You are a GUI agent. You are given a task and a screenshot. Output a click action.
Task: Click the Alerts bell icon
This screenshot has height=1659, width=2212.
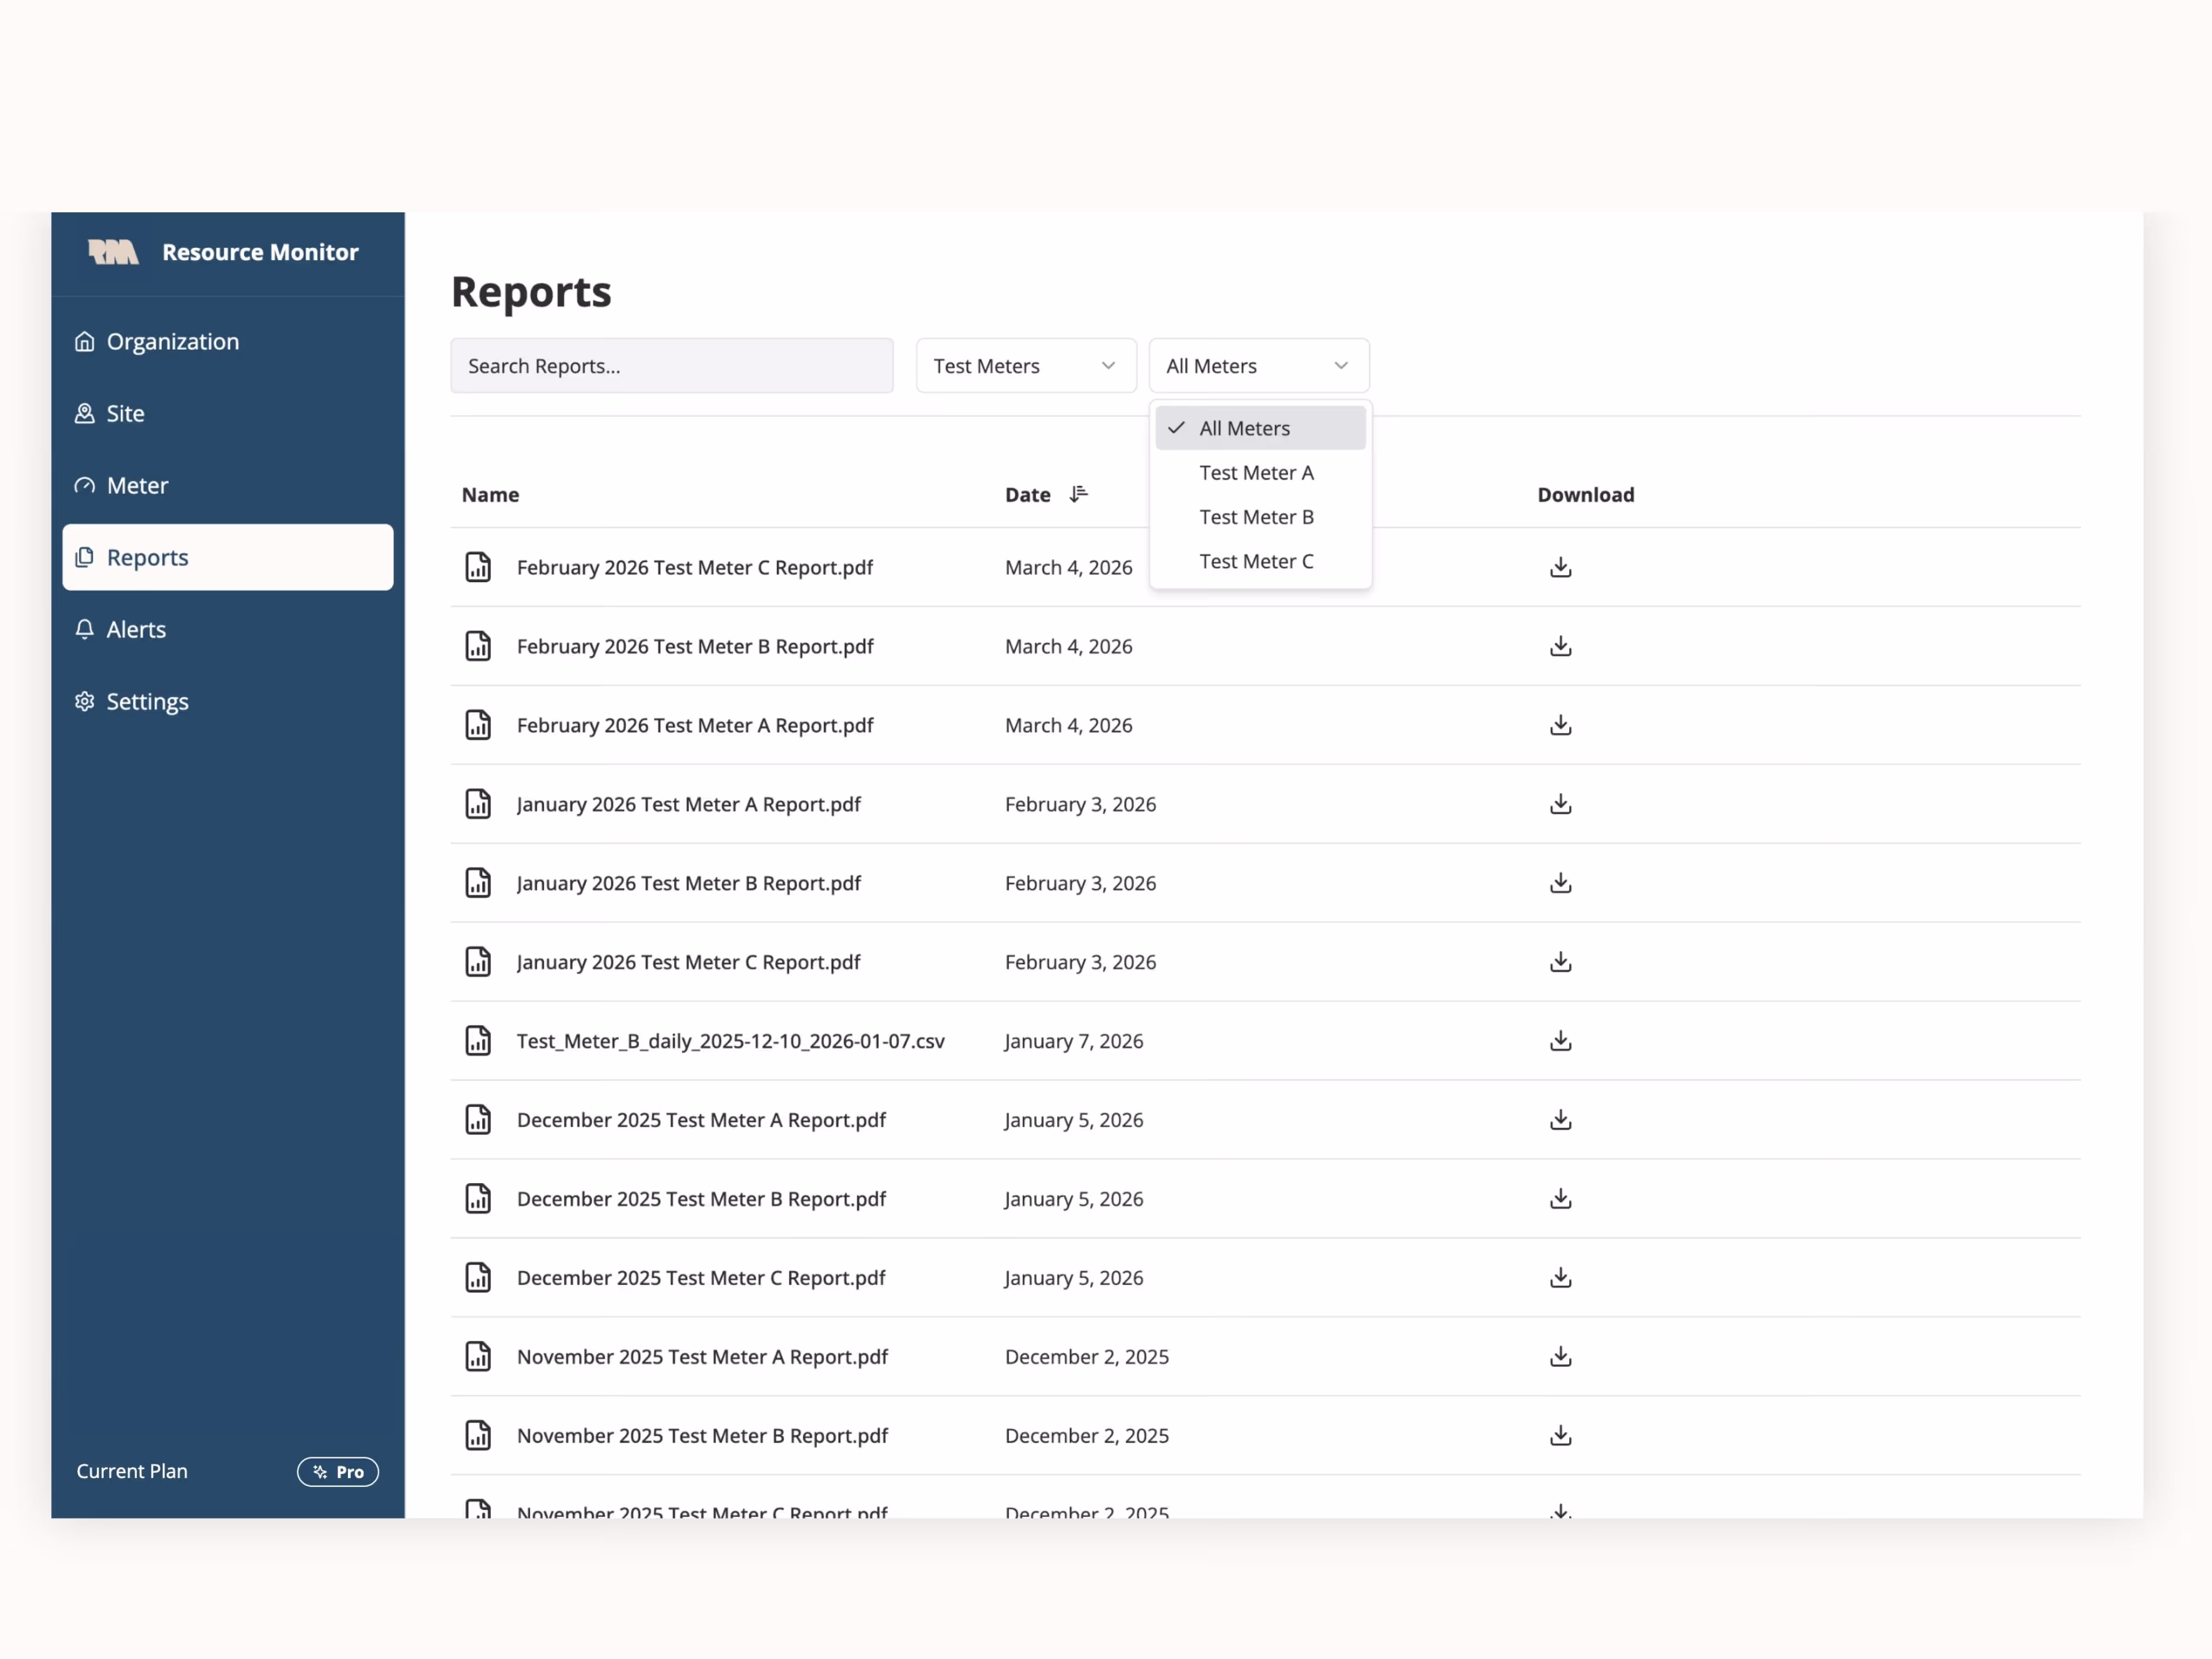pyautogui.click(x=84, y=629)
